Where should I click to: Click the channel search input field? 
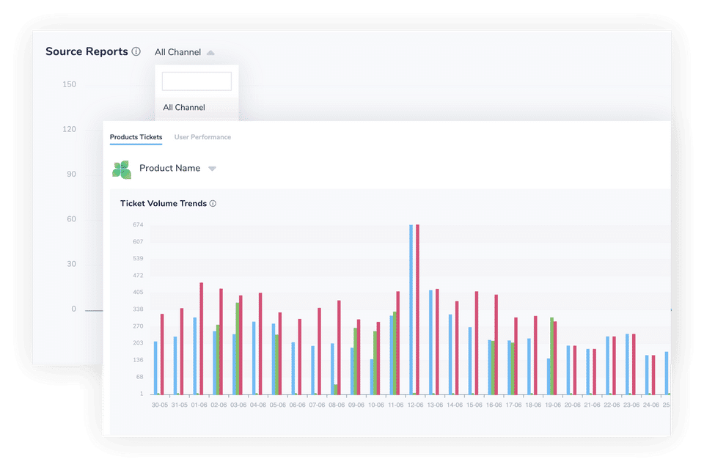[197, 81]
